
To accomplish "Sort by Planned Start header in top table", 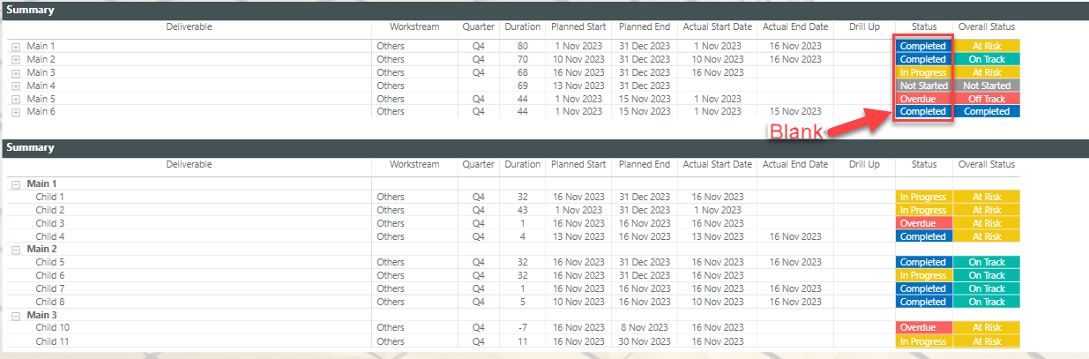I will click(578, 26).
